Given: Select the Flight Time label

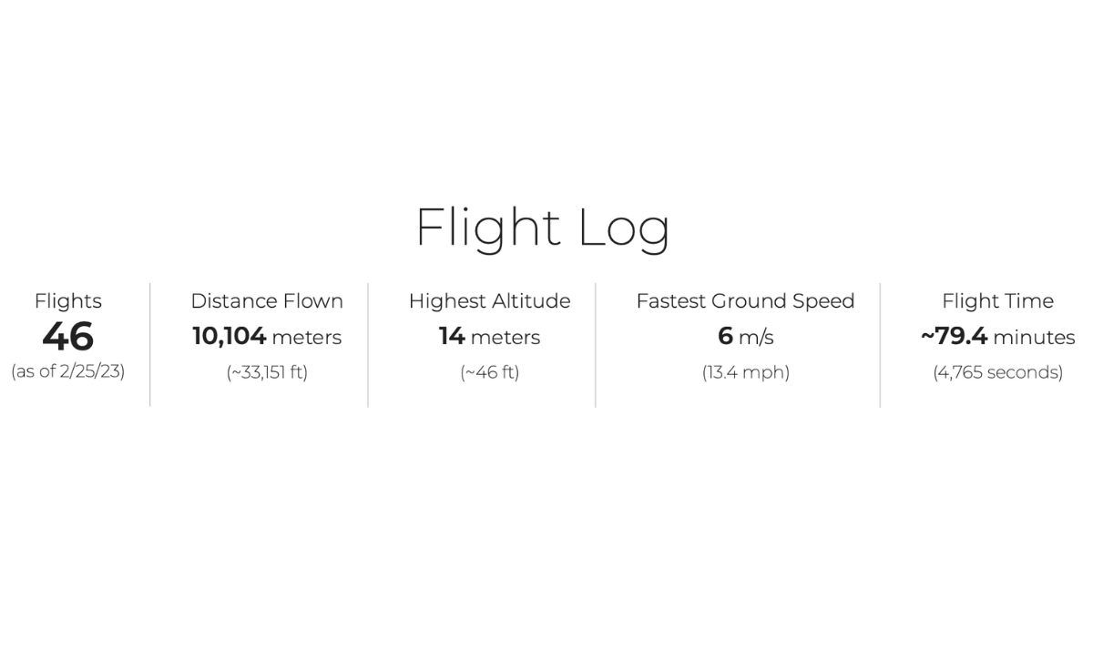Looking at the screenshot, I should pos(997,301).
